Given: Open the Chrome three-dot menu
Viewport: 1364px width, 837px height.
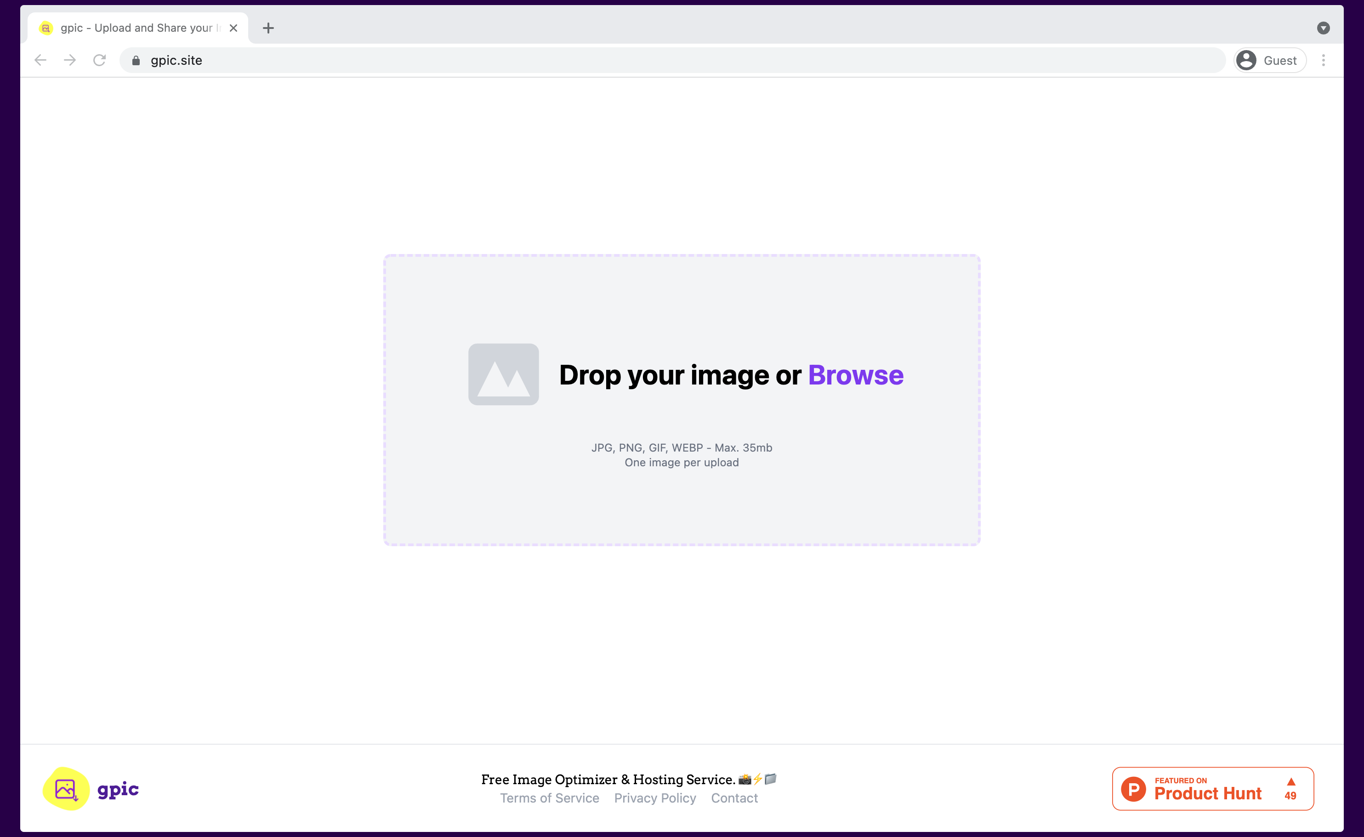Looking at the screenshot, I should pos(1323,60).
